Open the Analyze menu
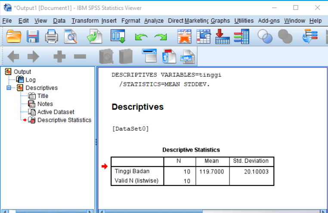The height and width of the screenshot is (213, 328). coord(154,21)
